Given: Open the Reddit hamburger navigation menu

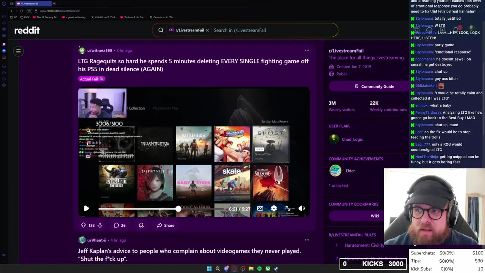Looking at the screenshot, I should click(18, 51).
